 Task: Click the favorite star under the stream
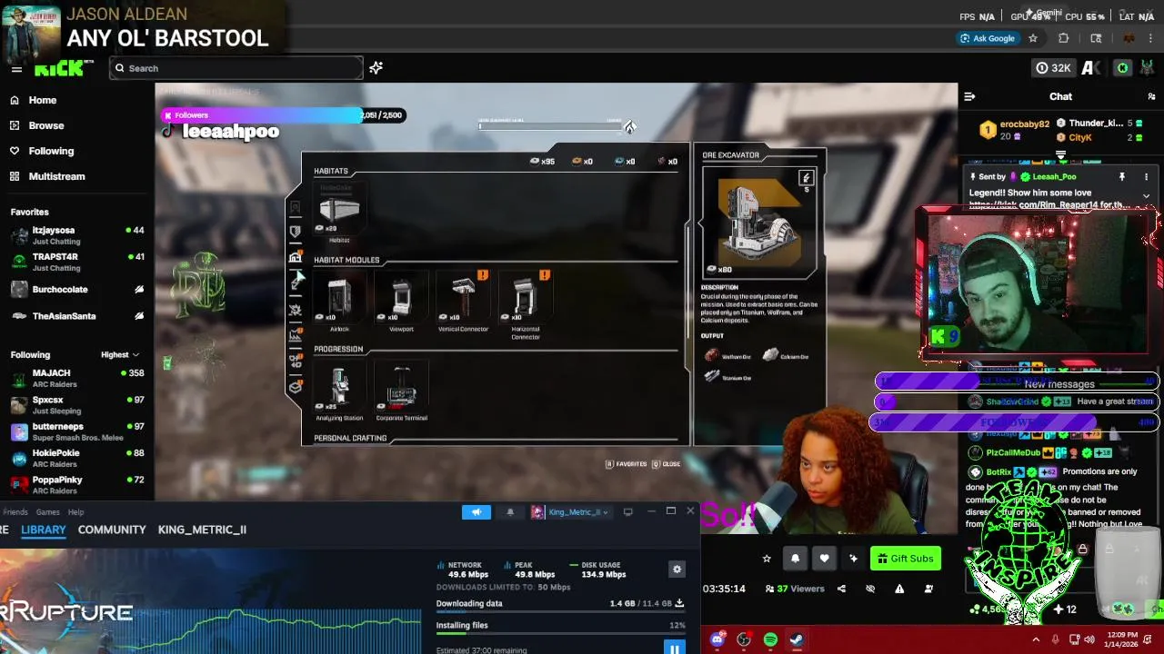point(767,559)
